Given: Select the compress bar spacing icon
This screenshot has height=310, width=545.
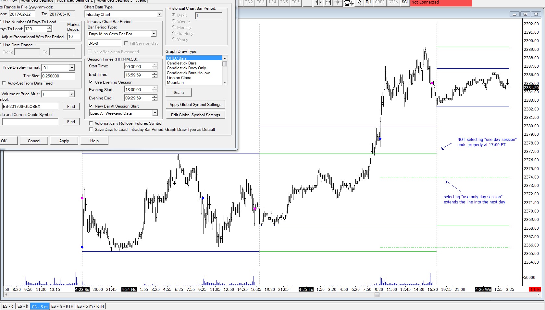Looking at the screenshot, I should click(x=318, y=3).
